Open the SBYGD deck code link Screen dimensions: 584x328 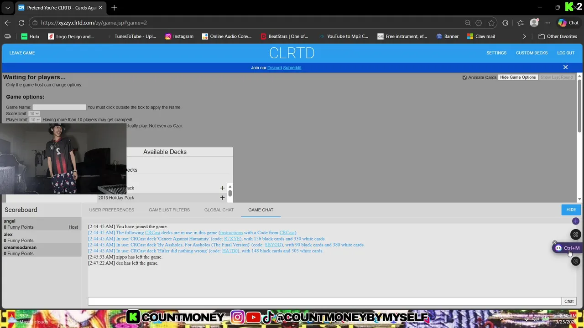[273, 245]
